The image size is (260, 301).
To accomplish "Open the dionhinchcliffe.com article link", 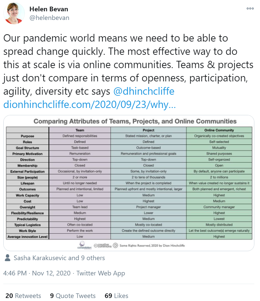I will [x=90, y=105].
